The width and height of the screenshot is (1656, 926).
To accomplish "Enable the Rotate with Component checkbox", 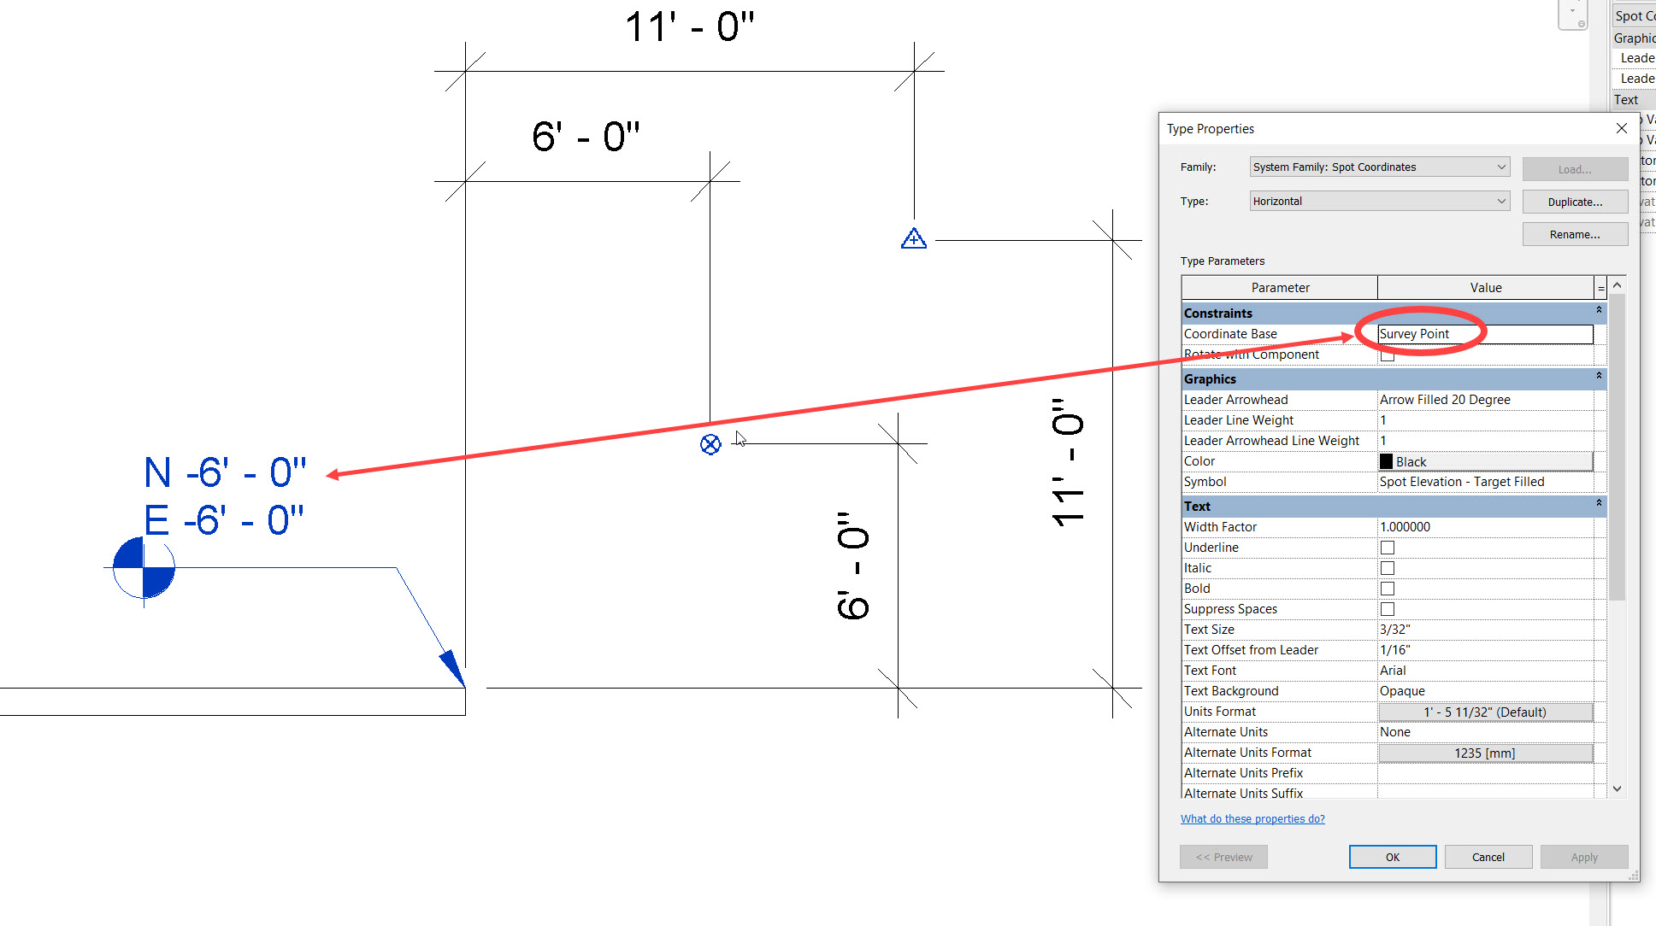I will [x=1388, y=354].
